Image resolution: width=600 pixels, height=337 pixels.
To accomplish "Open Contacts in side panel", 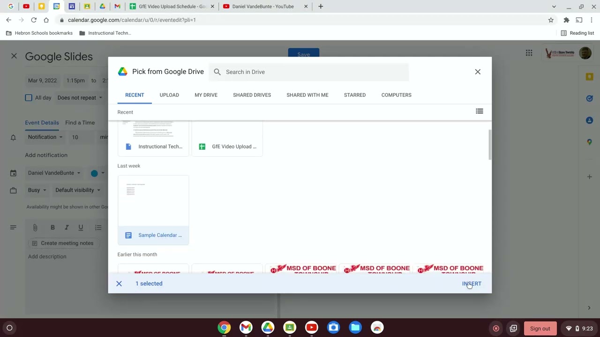I will 589,120.
